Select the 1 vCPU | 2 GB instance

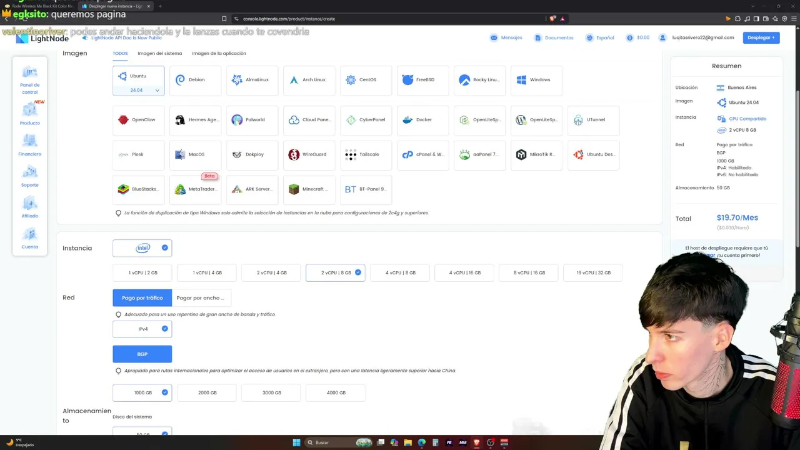coord(142,272)
